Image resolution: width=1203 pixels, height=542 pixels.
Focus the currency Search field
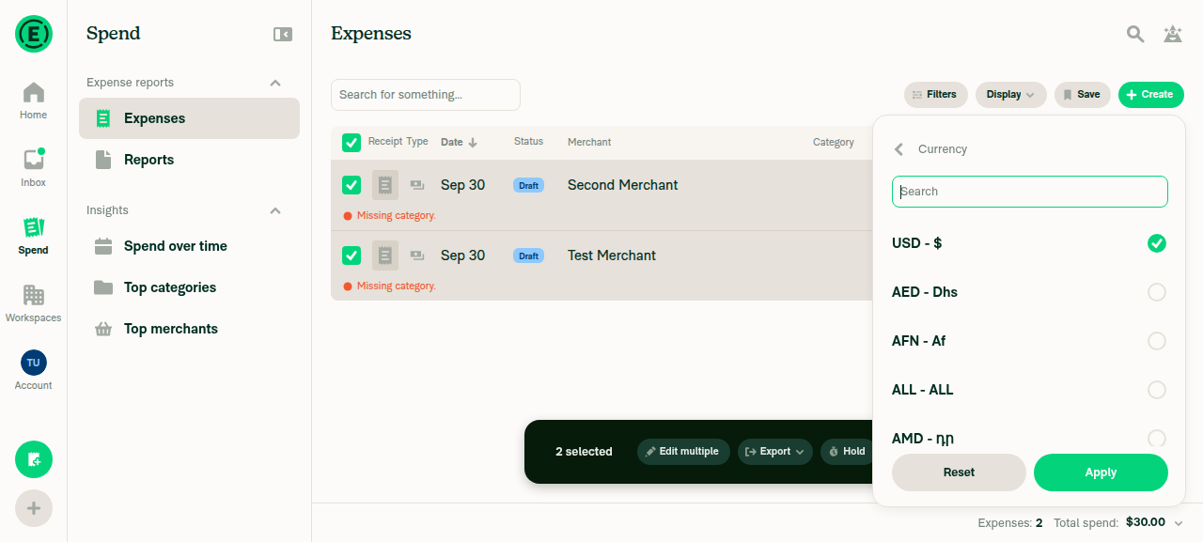(x=1029, y=192)
